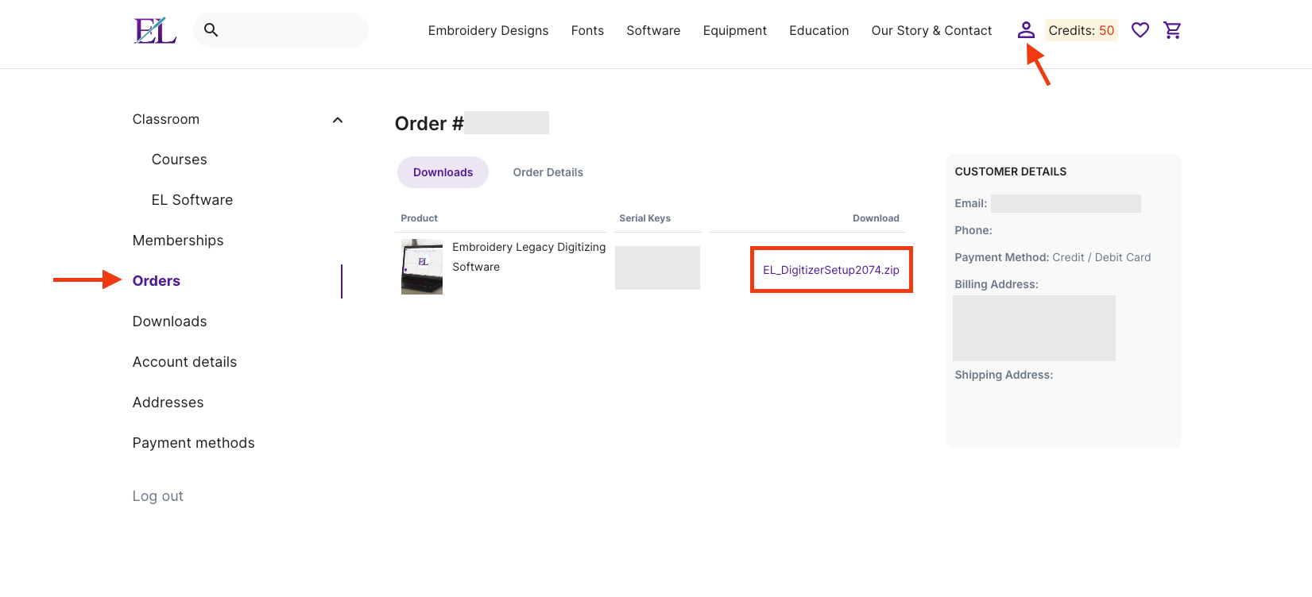Viewport: 1312px width, 597px height.
Task: Click the product thumbnail image
Action: point(422,267)
